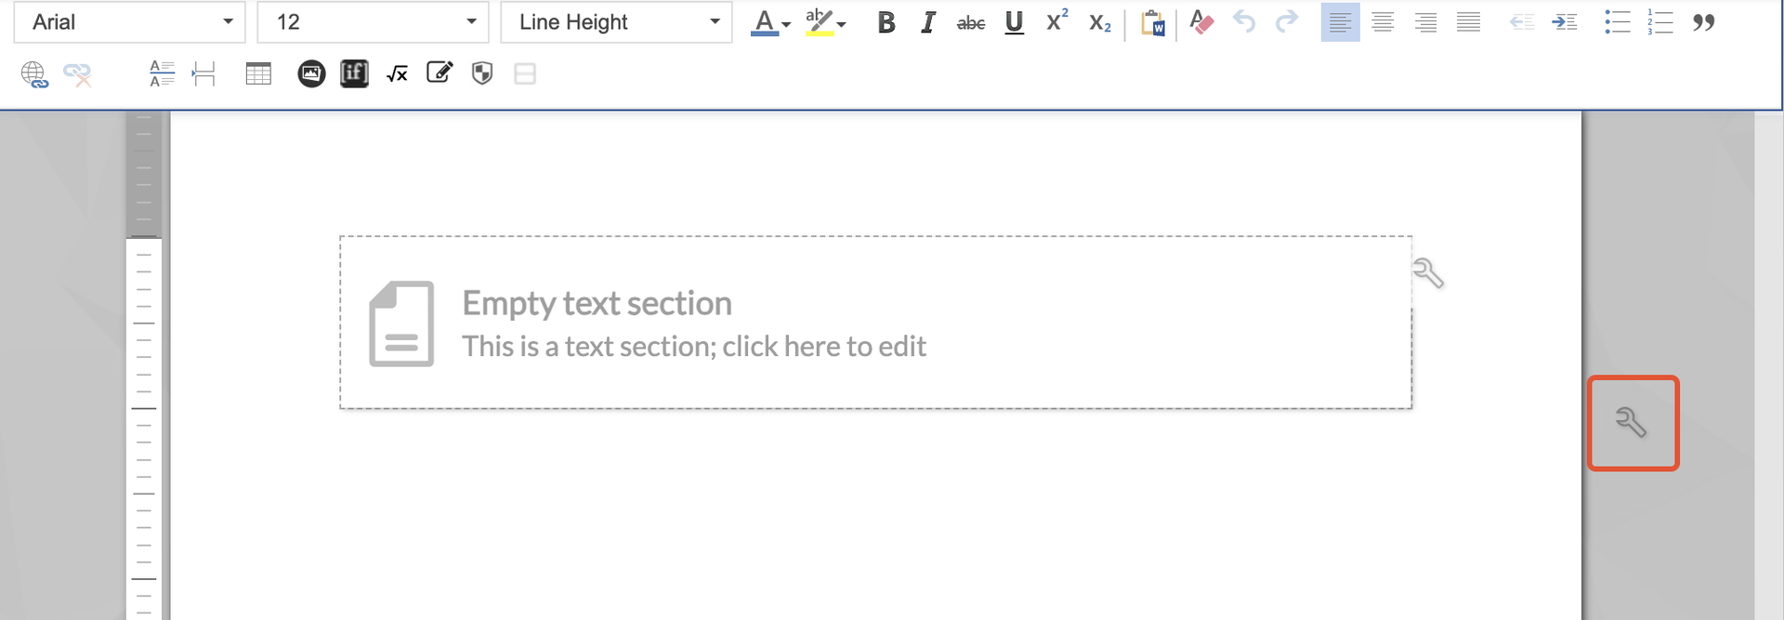Click the Empty text section placeholder to edit

coord(693,323)
